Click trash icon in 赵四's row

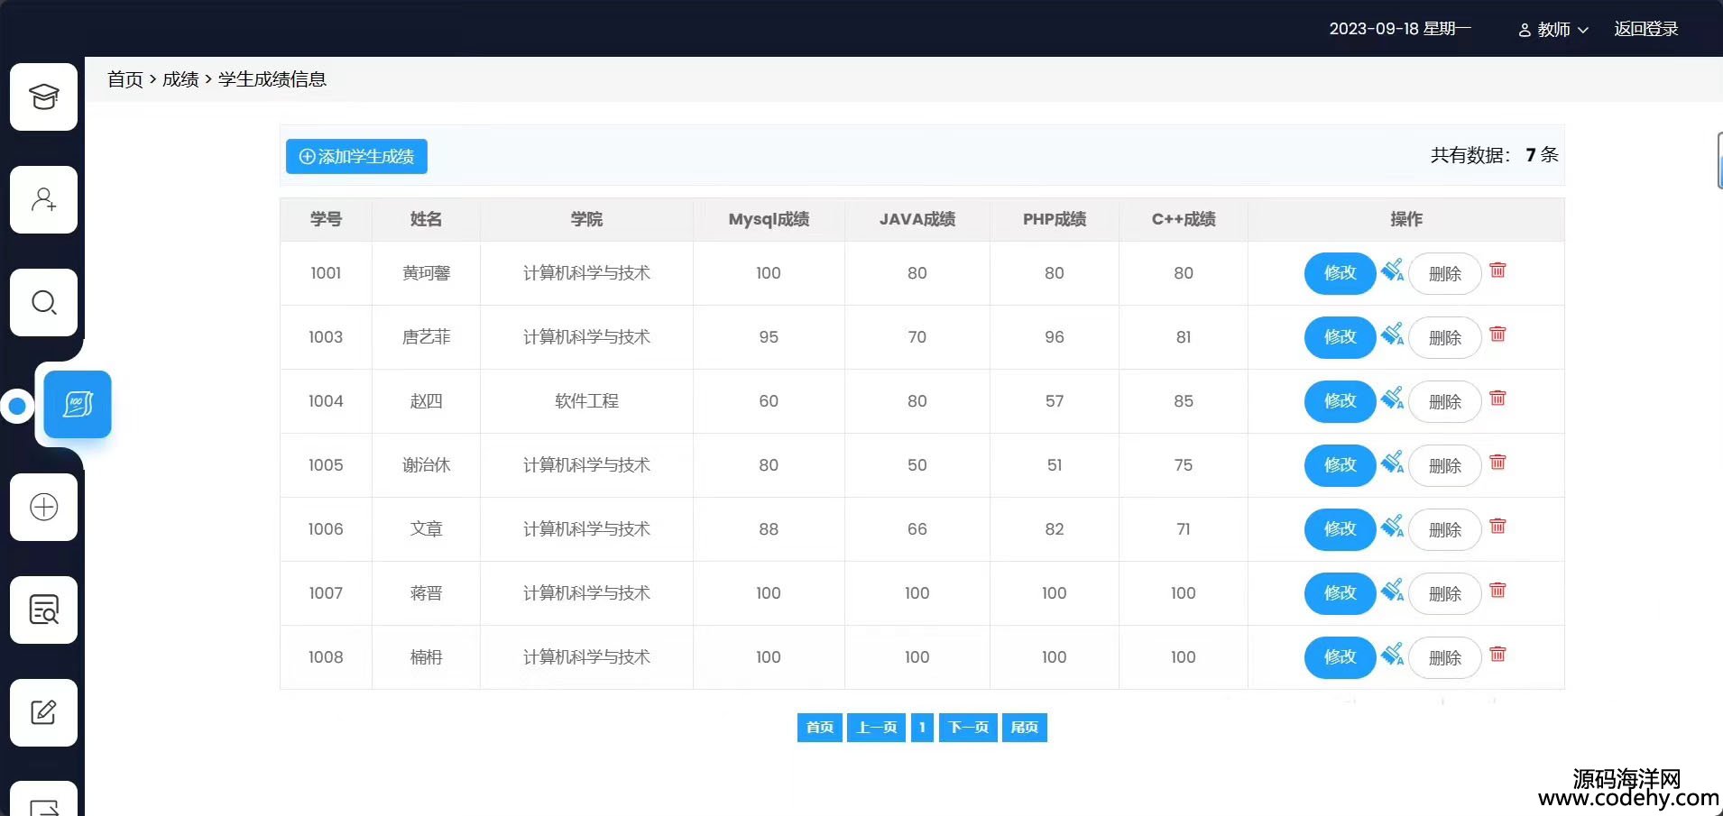point(1497,399)
